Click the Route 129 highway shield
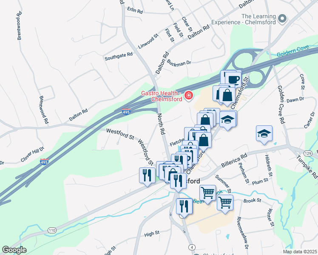This screenshot has height=255, width=318. tap(308, 153)
